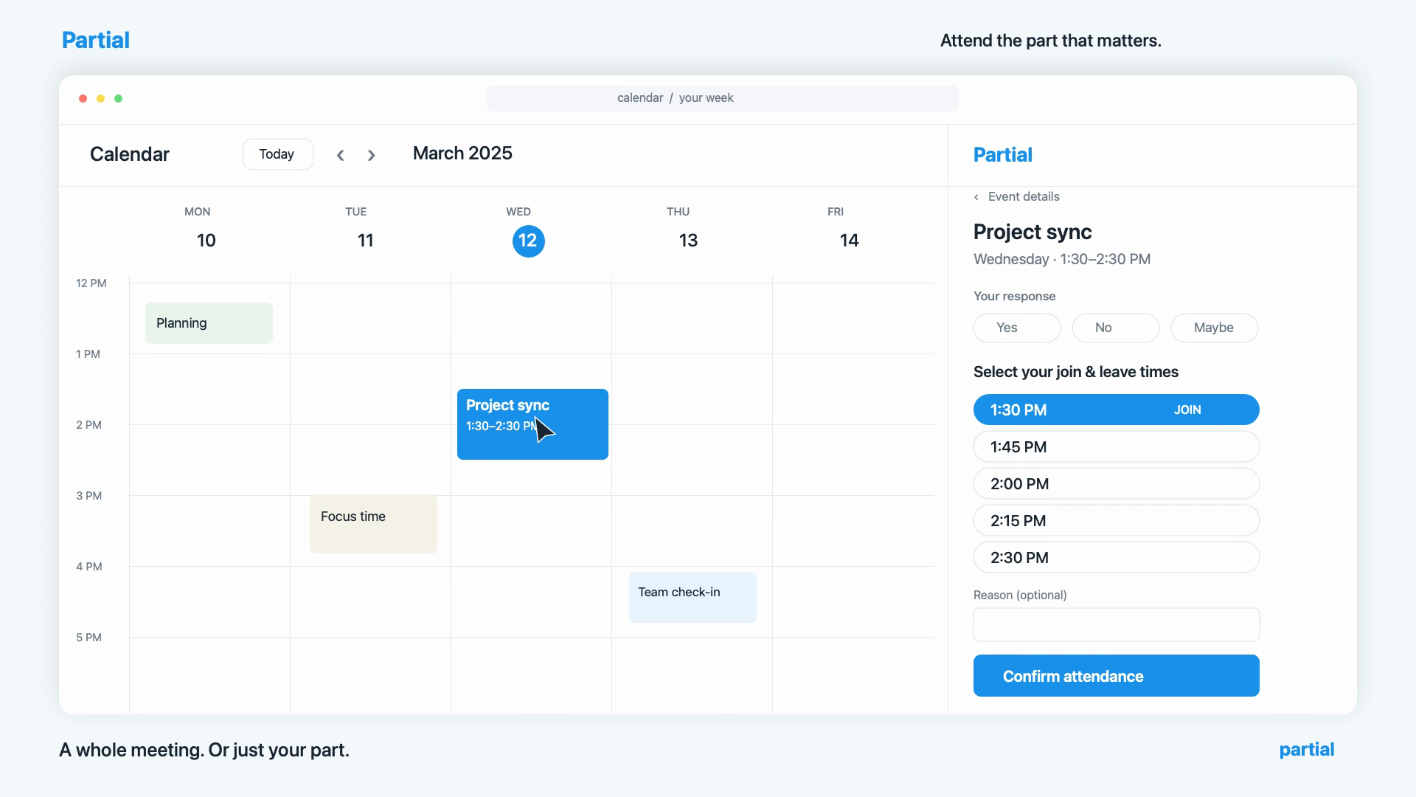Image resolution: width=1416 pixels, height=797 pixels.
Task: Select the 2:15 PM time slot
Action: pyautogui.click(x=1116, y=520)
